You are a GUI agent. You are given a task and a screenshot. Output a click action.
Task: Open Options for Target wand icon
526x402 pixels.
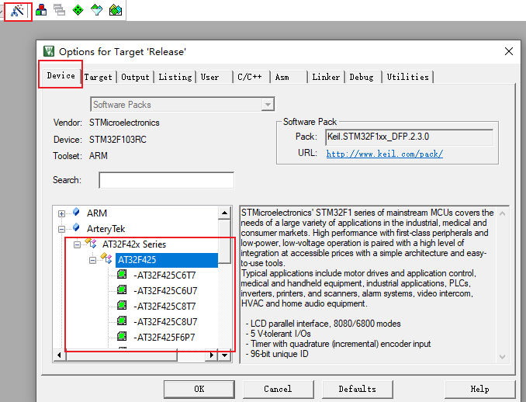pyautogui.click(x=17, y=11)
